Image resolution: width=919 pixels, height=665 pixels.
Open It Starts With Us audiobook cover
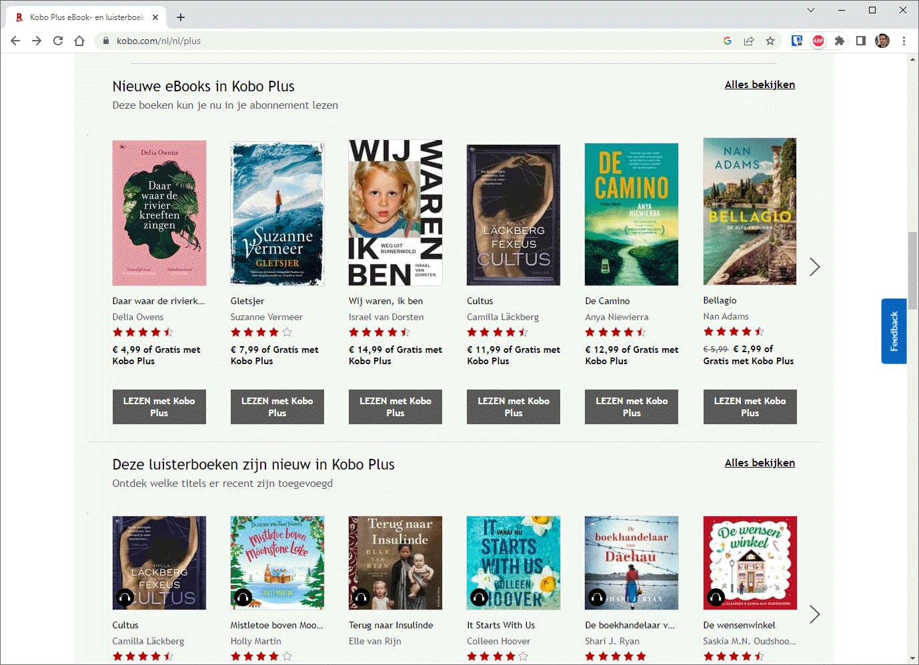(514, 563)
